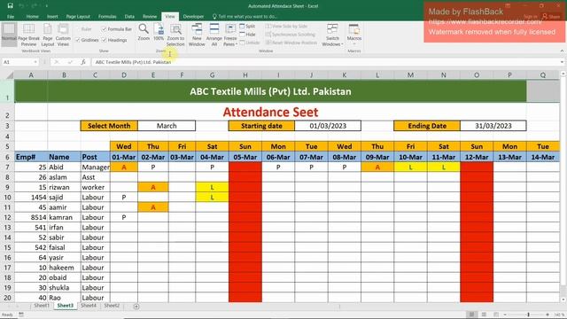Switch to Page Layout view

47,35
